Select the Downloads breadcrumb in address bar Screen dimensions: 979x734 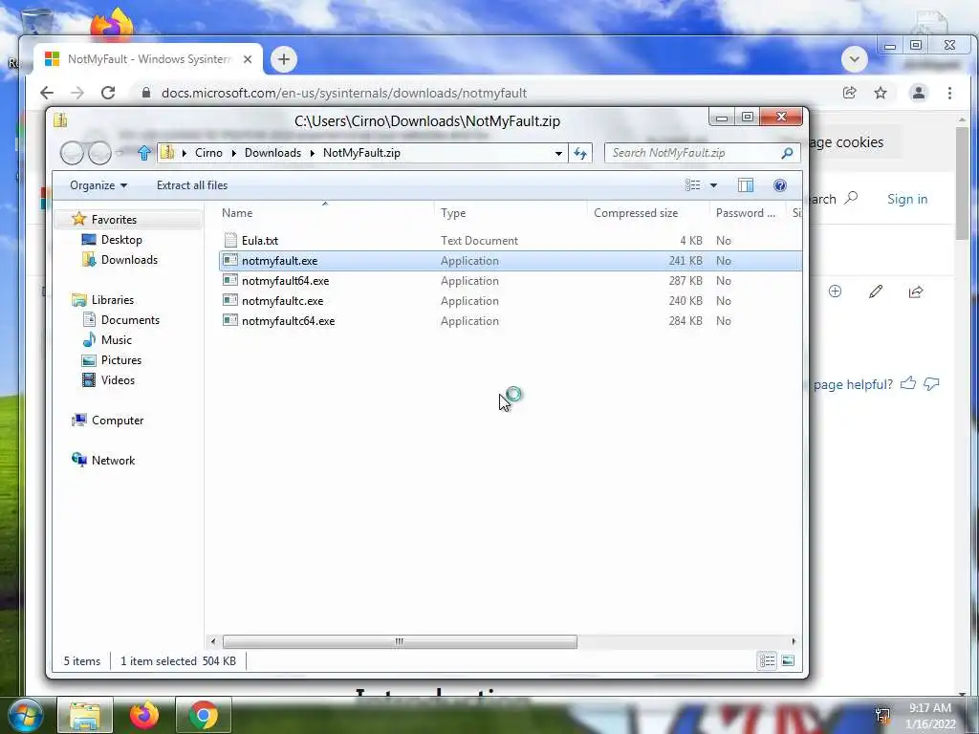click(272, 153)
